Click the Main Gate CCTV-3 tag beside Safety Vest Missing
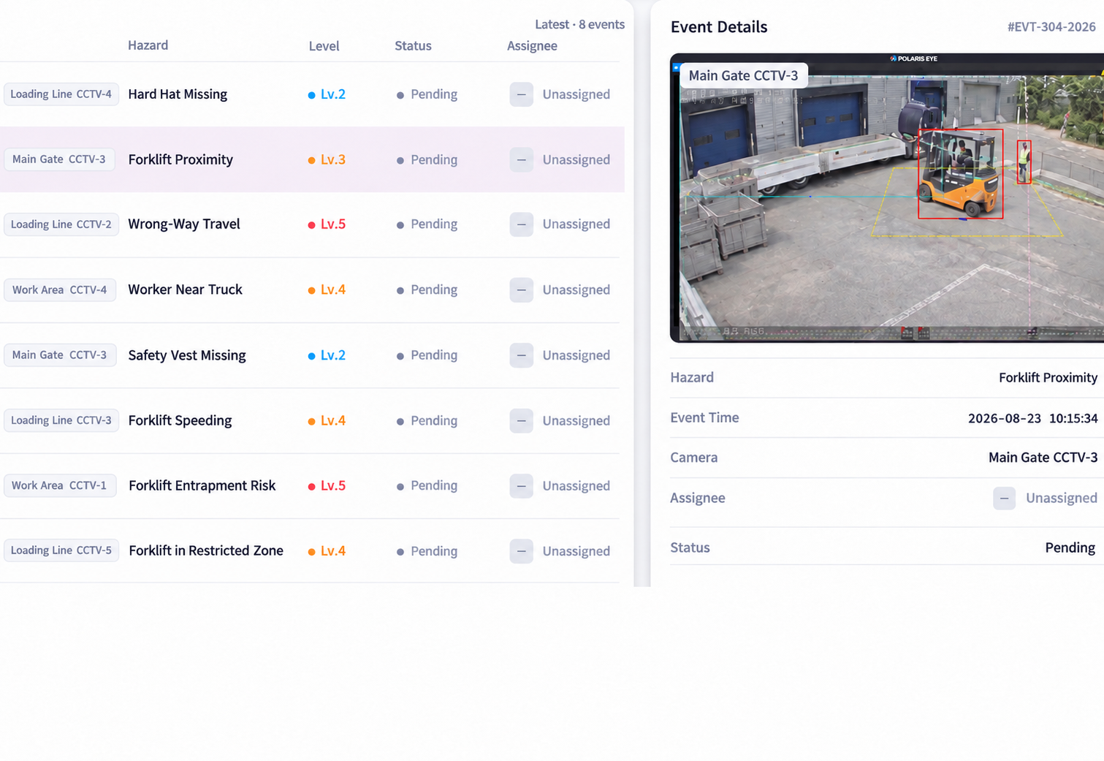 59,355
